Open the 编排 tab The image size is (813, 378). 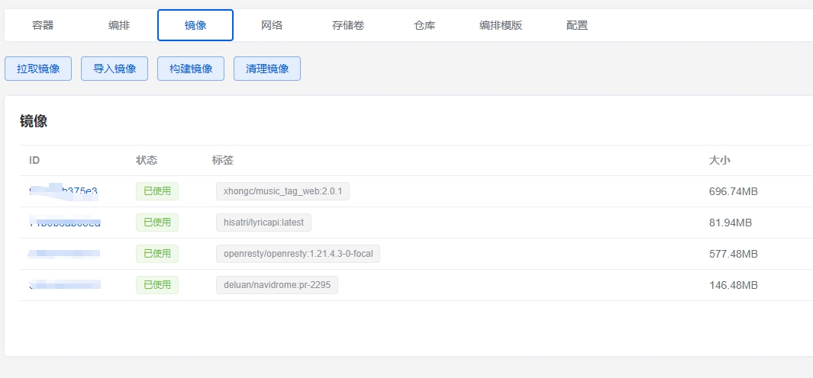[119, 25]
